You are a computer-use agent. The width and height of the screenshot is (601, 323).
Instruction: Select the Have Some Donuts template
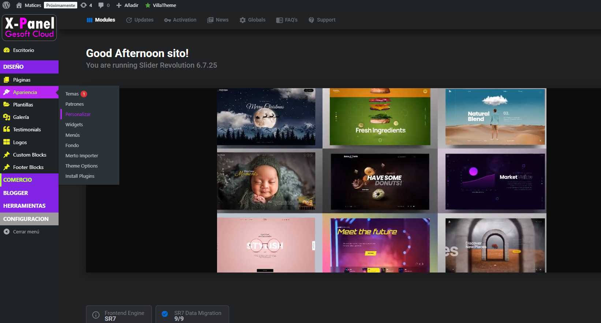coord(380,181)
